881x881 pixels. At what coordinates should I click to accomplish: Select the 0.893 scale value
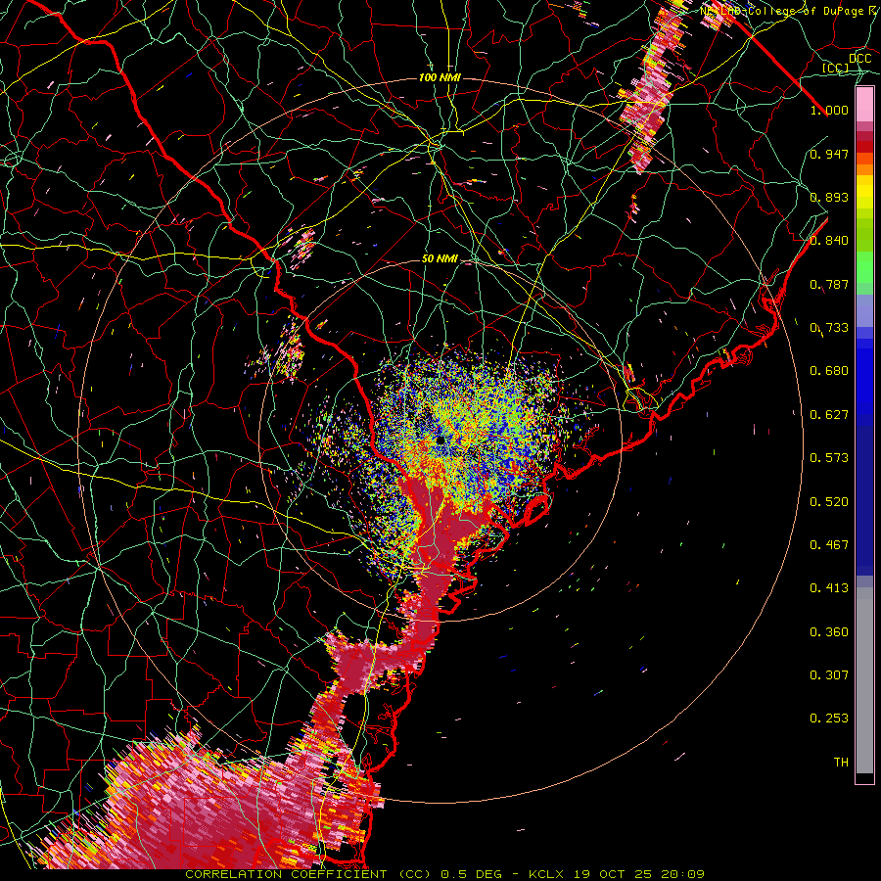tap(829, 197)
